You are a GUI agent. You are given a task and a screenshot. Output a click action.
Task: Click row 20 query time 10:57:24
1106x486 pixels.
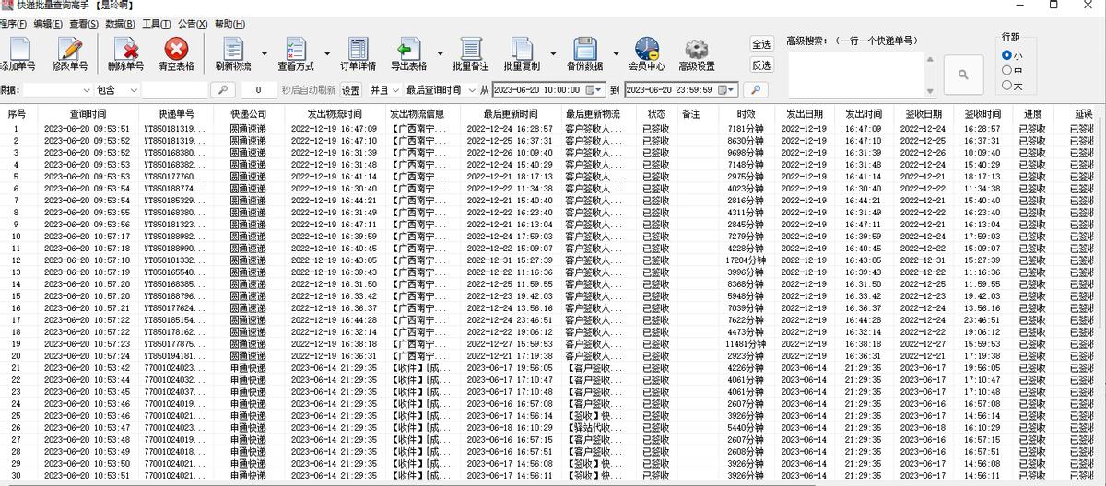[87, 356]
